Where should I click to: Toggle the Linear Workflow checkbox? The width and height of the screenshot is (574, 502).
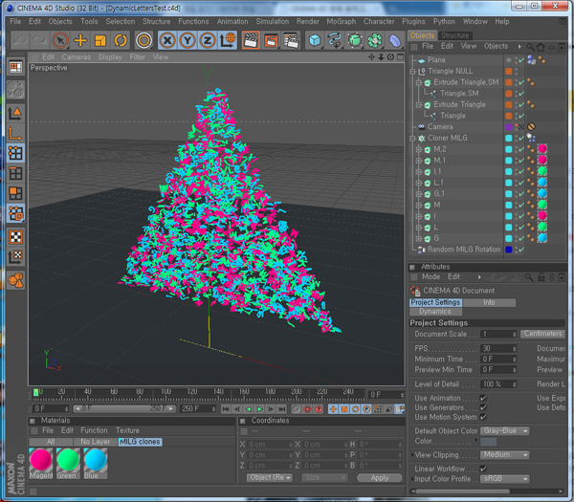483,469
